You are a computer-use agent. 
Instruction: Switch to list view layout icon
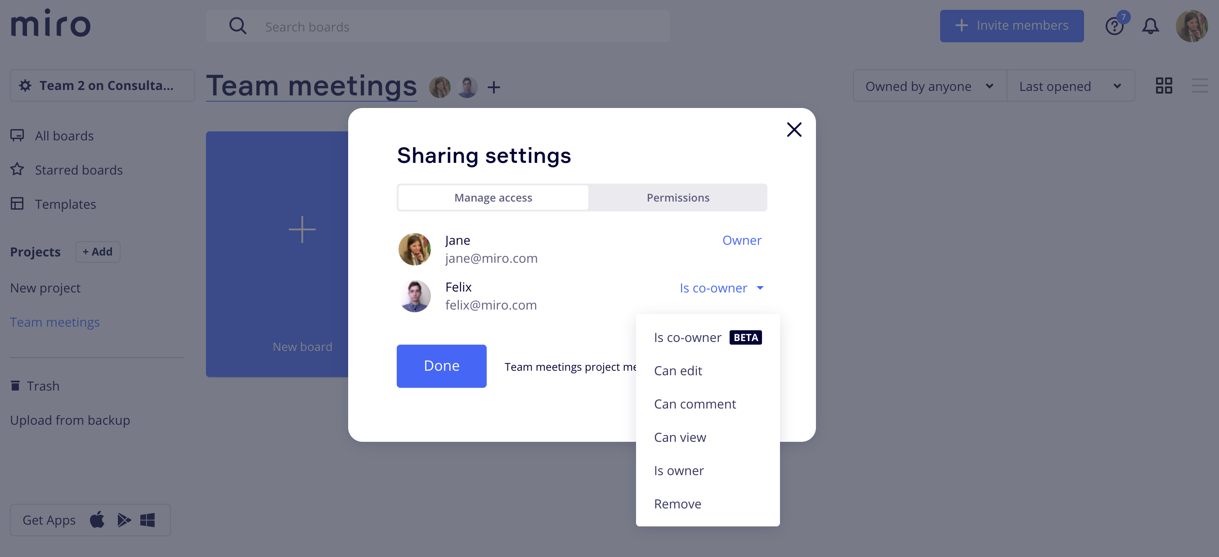pos(1200,85)
